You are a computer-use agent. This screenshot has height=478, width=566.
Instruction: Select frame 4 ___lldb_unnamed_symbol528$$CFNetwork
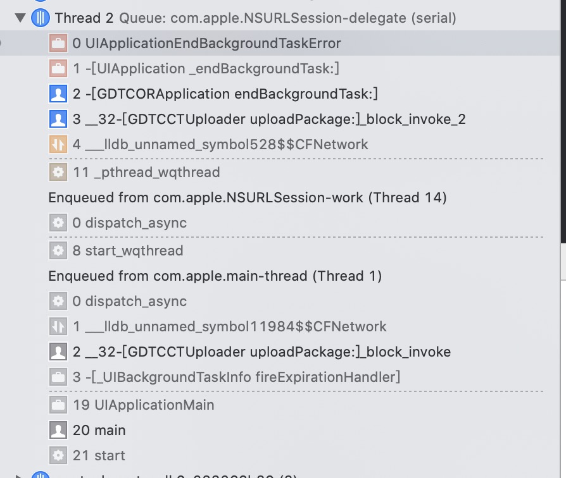pos(280,144)
